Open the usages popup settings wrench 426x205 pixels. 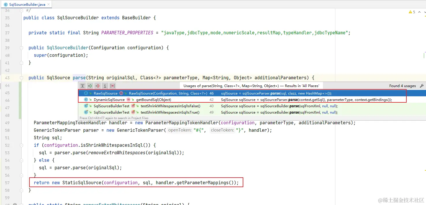point(422,86)
